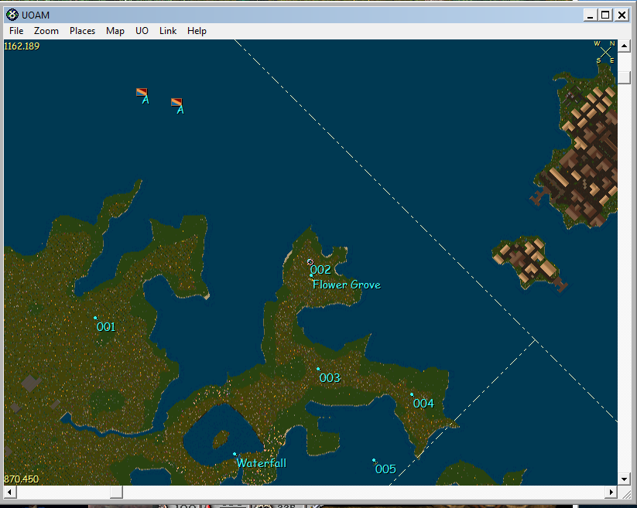This screenshot has height=508, width=637.
Task: Open the UO menu
Action: 142,31
